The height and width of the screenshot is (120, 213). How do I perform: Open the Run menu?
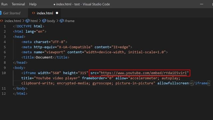[x=4, y=4]
